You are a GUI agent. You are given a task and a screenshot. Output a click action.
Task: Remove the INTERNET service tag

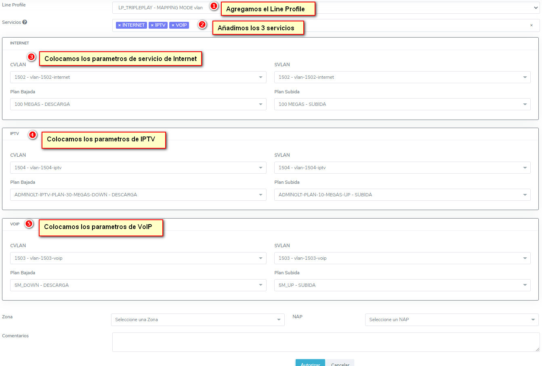[120, 25]
